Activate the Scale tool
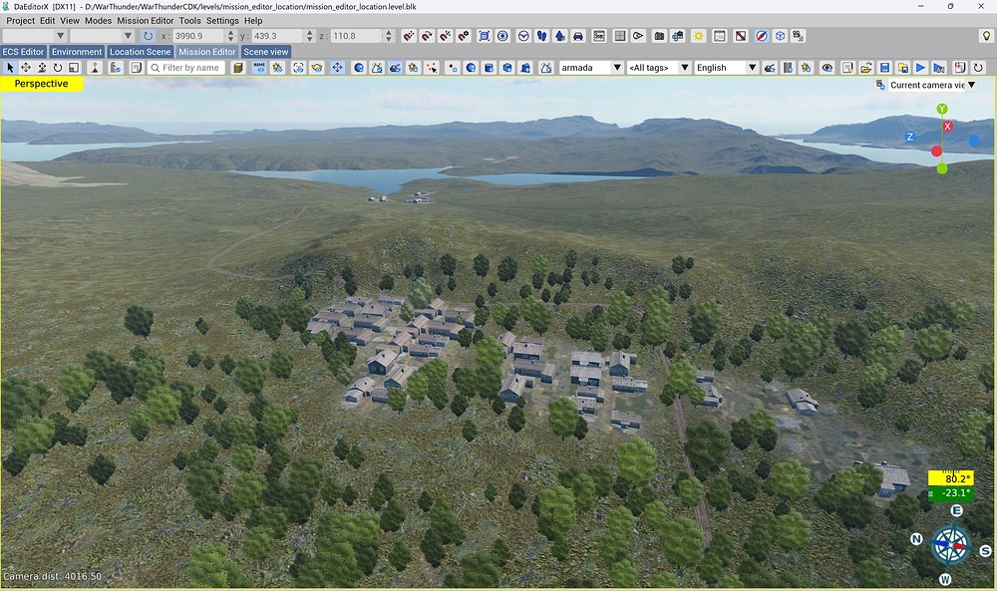Viewport: 997px width, 591px height. click(74, 68)
